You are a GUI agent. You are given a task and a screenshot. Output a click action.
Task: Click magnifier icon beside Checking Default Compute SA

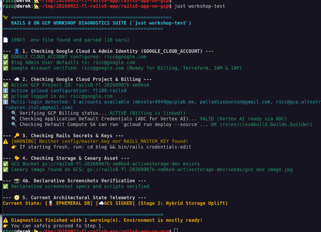(14, 124)
